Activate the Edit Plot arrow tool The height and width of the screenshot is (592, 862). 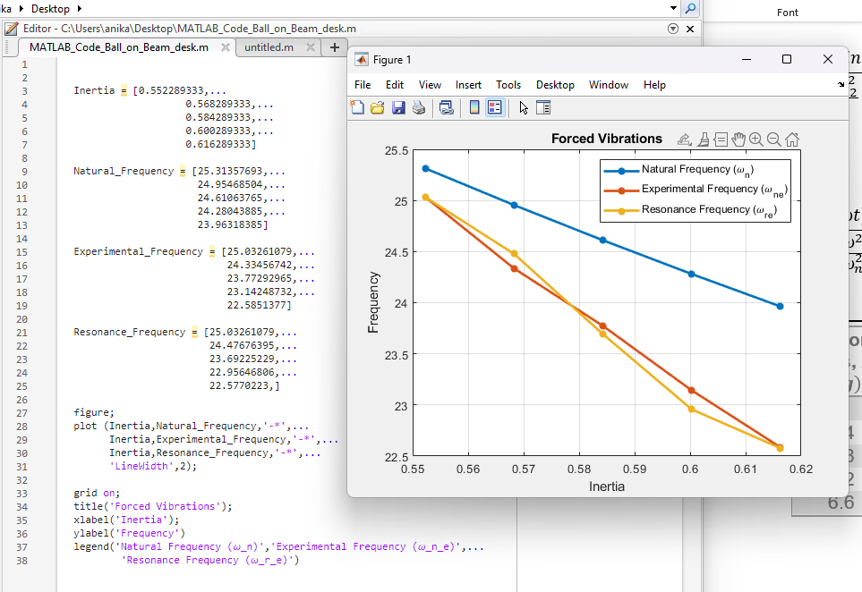point(524,107)
